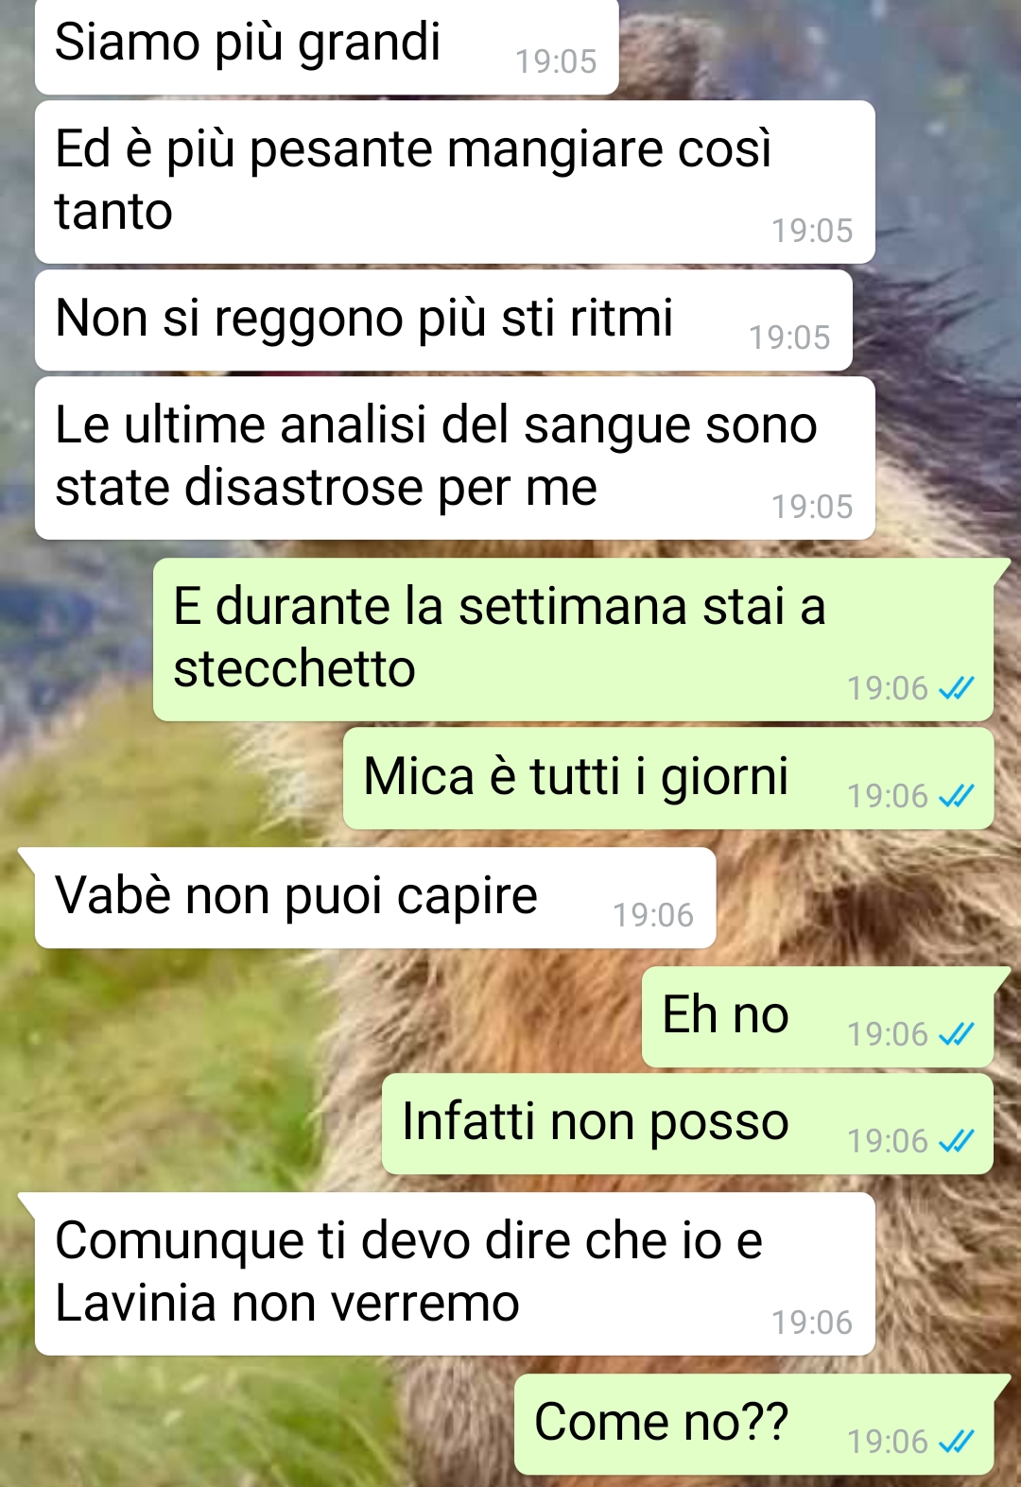
Task: Tap the read ticks on 'Mica è tutti i giorni'
Action: point(956,795)
